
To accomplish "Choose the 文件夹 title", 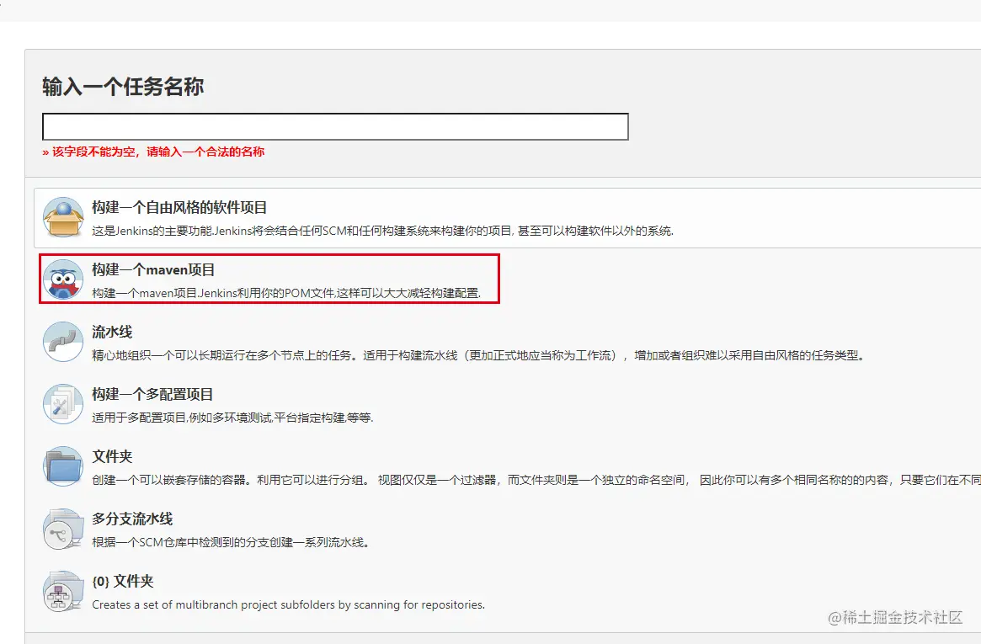I will (112, 457).
